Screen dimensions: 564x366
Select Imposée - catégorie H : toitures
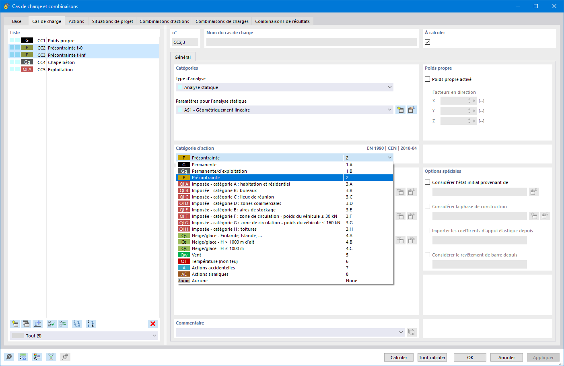click(x=284, y=229)
